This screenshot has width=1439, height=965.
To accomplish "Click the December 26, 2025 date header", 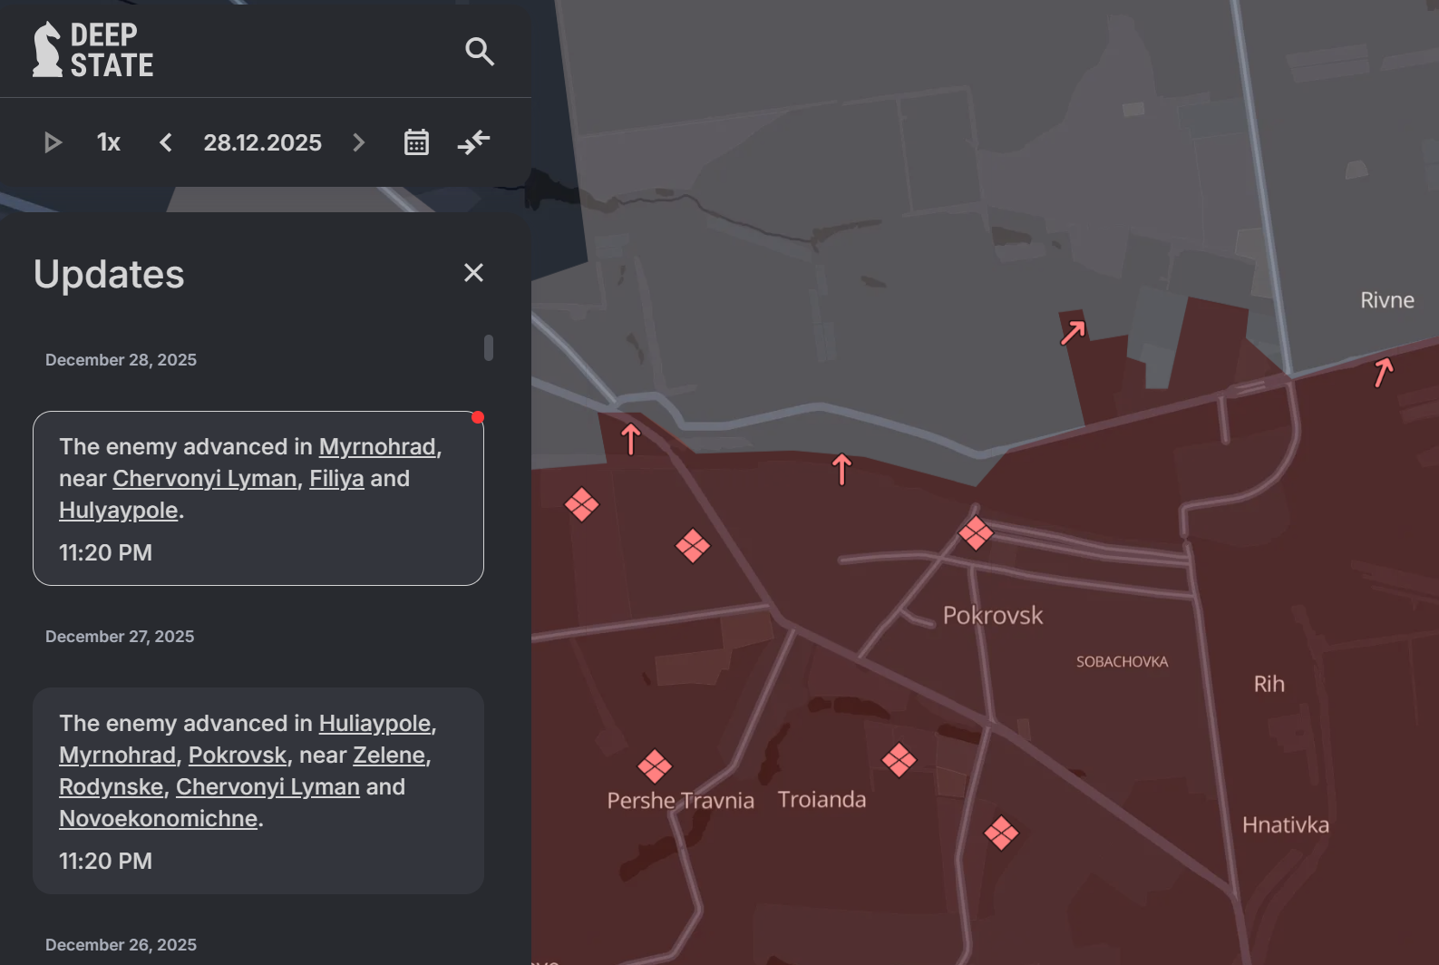I will click(121, 945).
